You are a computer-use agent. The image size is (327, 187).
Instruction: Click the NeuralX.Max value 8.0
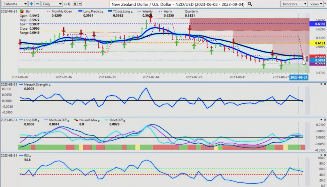(x=81, y=124)
